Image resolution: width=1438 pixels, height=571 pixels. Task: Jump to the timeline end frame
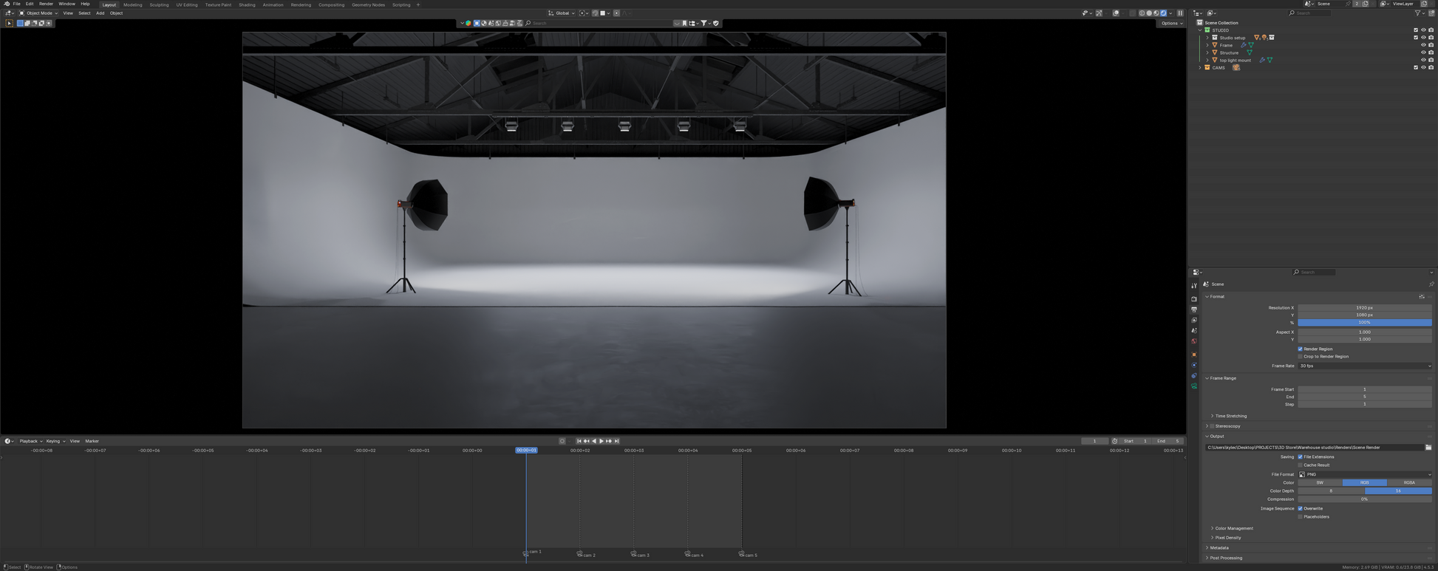pyautogui.click(x=617, y=441)
